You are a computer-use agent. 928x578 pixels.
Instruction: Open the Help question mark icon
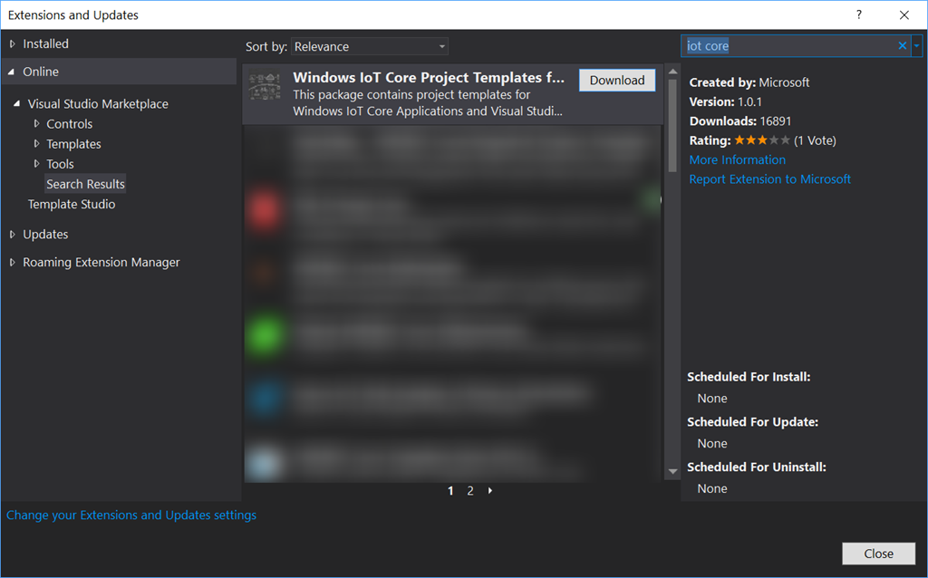pyautogui.click(x=859, y=14)
